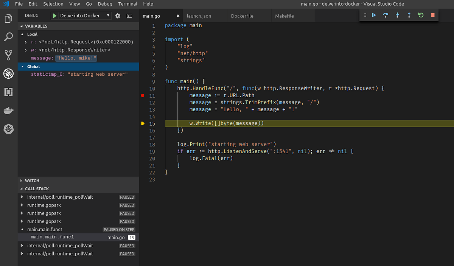
Task: Open the Search sidebar icon
Action: tap(8, 36)
